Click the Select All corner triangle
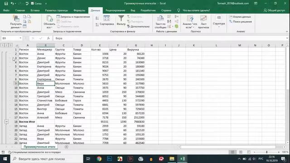The image size is (290, 163). (16, 45)
